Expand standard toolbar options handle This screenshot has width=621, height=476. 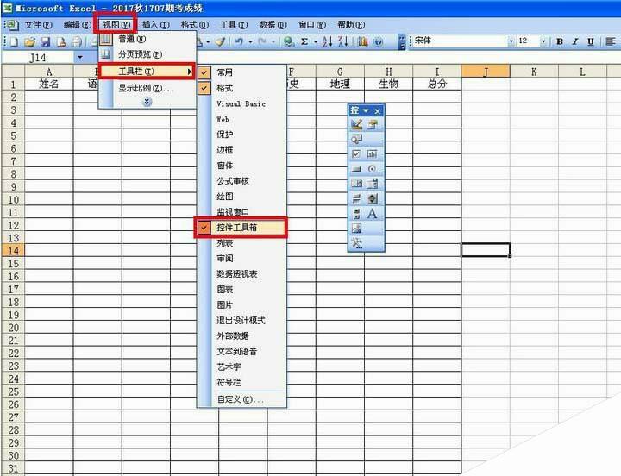pyautogui.click(x=402, y=41)
